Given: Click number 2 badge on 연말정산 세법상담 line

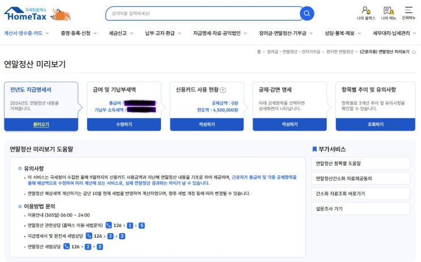Looking at the screenshot, I should [88, 247].
